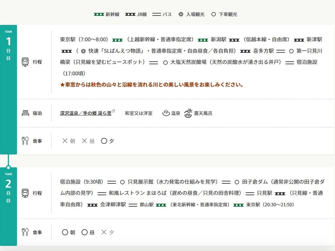Click the black JR線 legend icon
Screen dimensions: 335x251
pos(130,14)
